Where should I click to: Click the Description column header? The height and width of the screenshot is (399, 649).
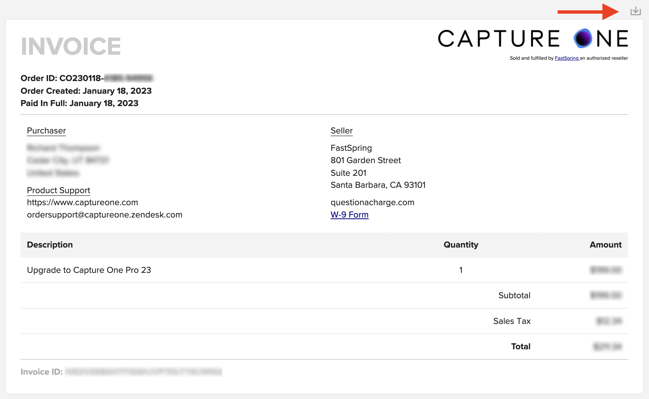click(50, 245)
